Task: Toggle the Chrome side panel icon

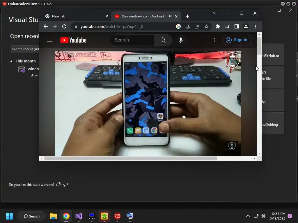Action: 236,26
